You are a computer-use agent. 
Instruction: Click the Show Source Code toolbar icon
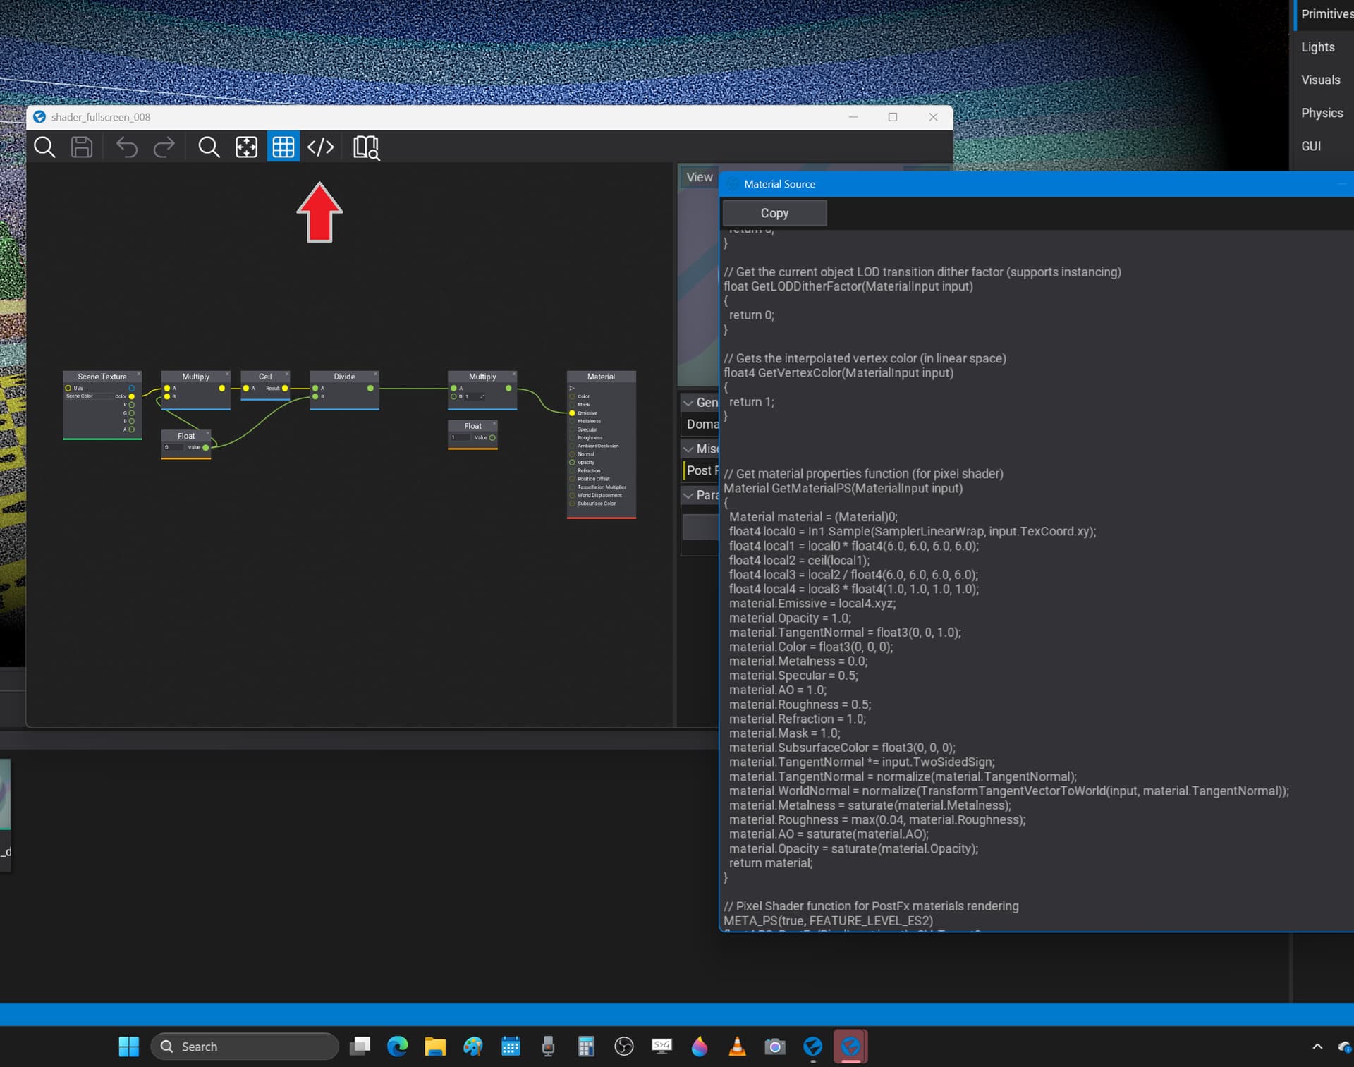tap(320, 147)
